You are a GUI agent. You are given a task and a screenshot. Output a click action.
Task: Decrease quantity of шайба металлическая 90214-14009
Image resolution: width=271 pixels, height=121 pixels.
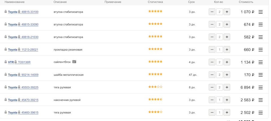[212, 75]
